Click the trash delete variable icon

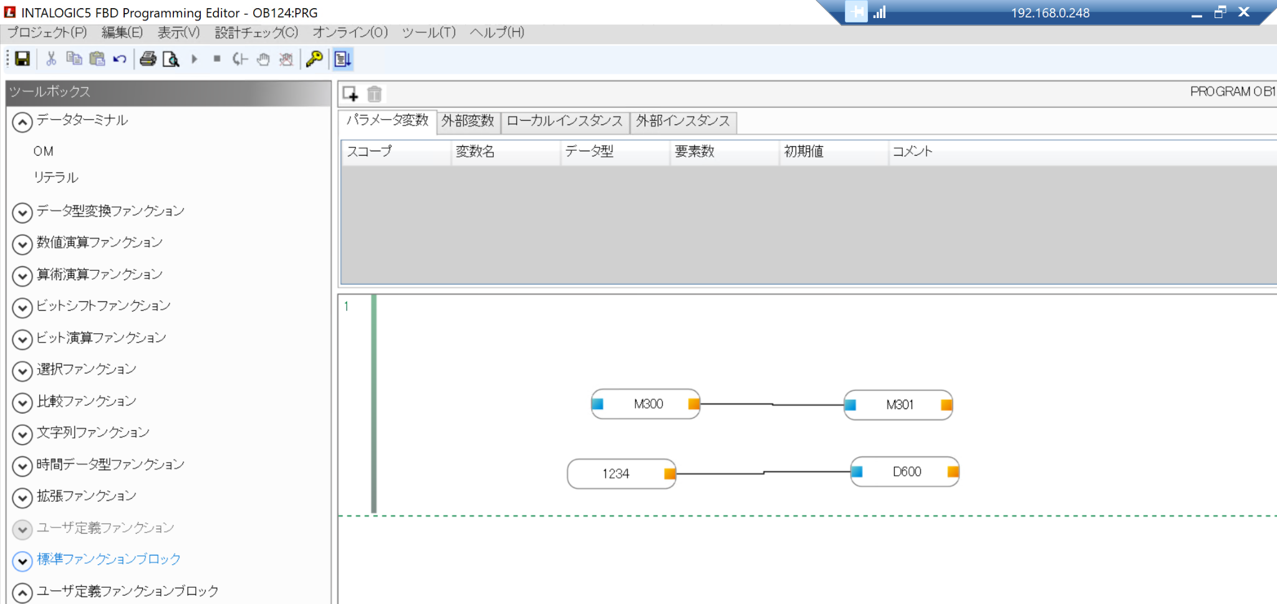point(374,94)
